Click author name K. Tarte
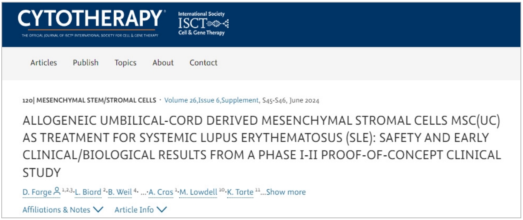The image size is (523, 220). pyautogui.click(x=240, y=192)
